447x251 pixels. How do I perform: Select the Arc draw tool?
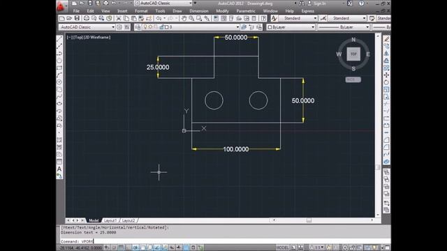click(x=59, y=75)
